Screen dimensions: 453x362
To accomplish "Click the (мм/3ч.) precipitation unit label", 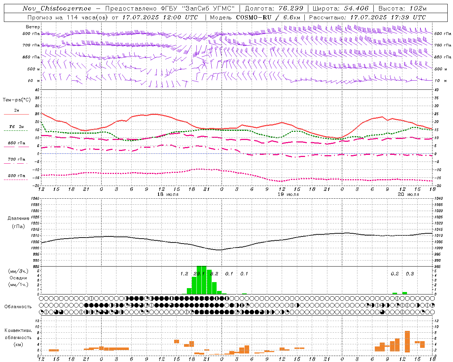I will click(x=18, y=271).
